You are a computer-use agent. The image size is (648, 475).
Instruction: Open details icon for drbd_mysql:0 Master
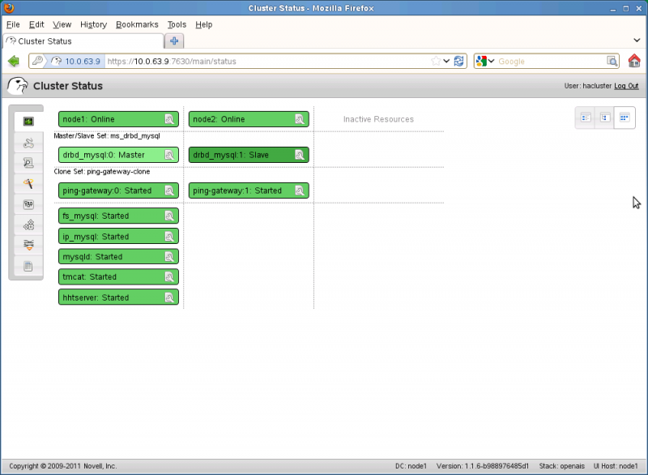(169, 155)
